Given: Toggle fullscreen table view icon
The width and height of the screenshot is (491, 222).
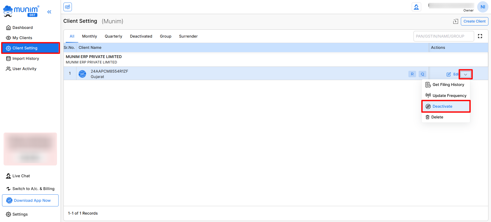Looking at the screenshot, I should [x=480, y=36].
